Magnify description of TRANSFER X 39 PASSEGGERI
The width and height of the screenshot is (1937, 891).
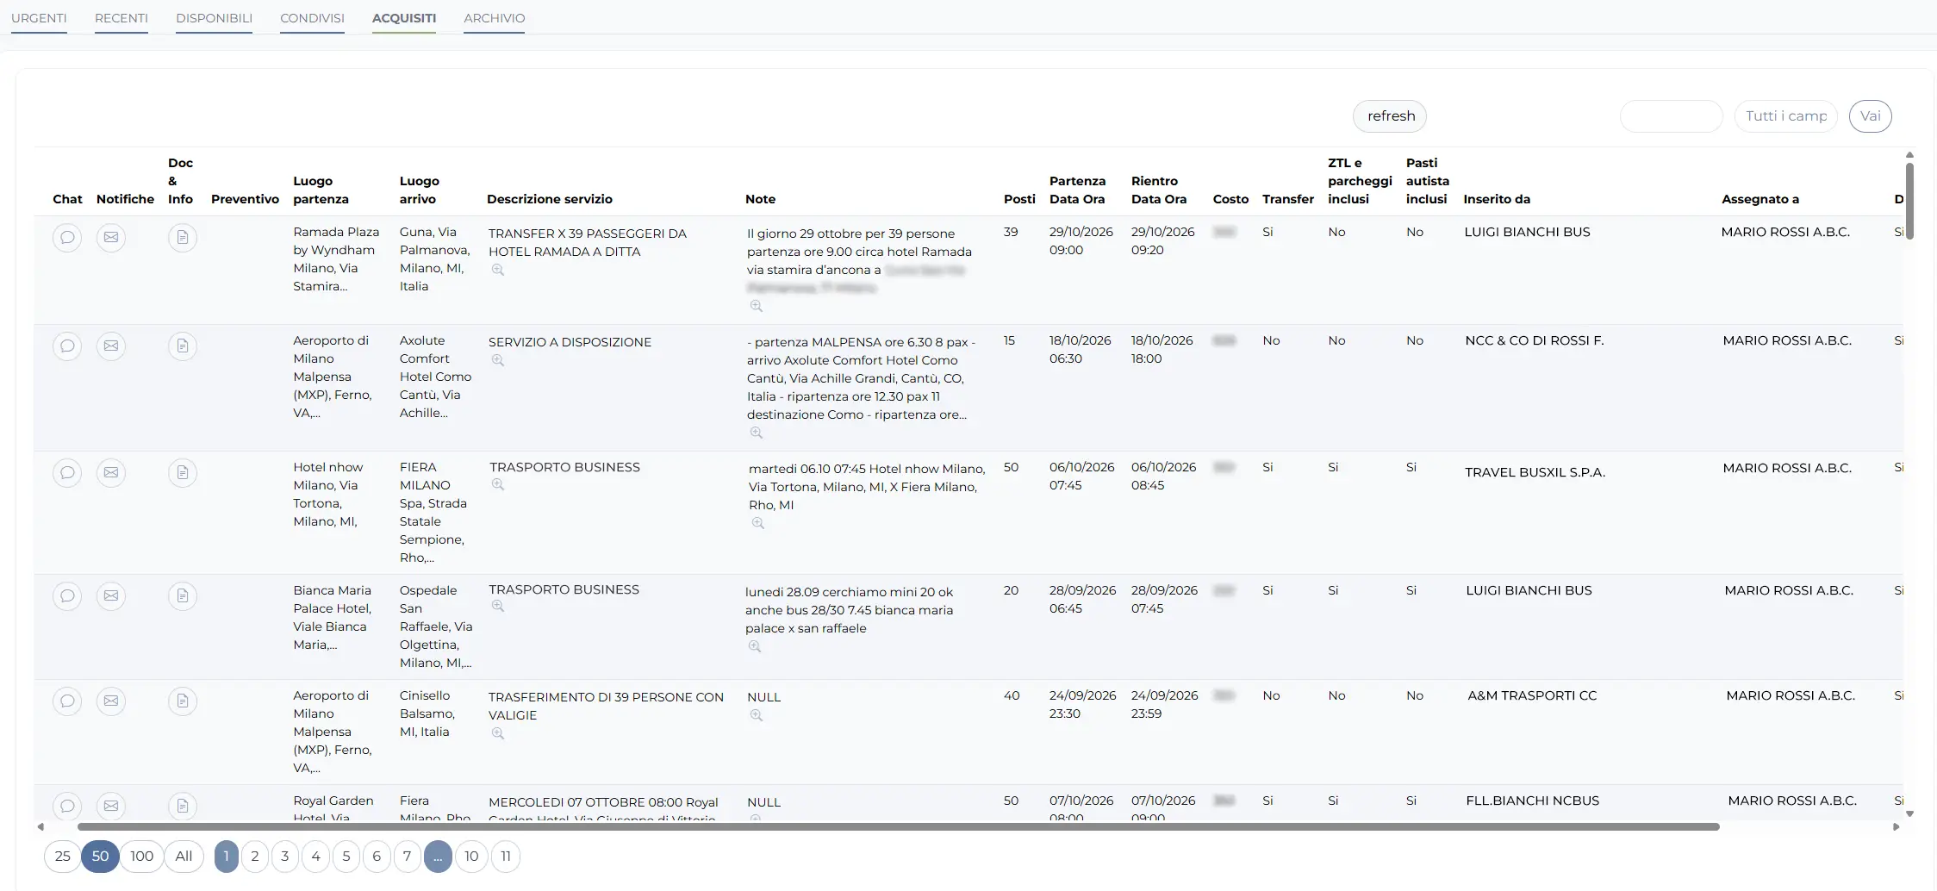pyautogui.click(x=498, y=270)
